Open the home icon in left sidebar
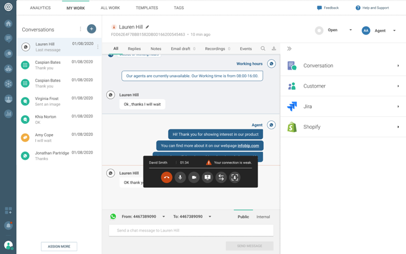406x254 pixels. point(8,24)
